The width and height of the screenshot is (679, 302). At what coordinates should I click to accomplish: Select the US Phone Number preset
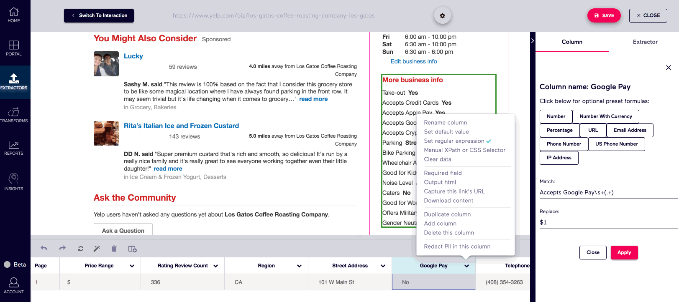pyautogui.click(x=617, y=144)
